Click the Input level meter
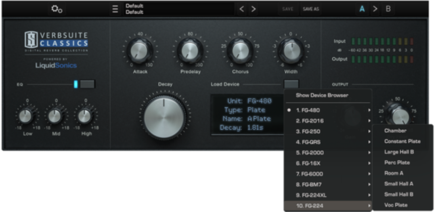 [x=382, y=42]
